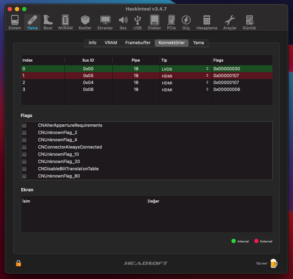293x279 pixels.
Task: Switch to the Ses audio section
Action: tap(123, 22)
